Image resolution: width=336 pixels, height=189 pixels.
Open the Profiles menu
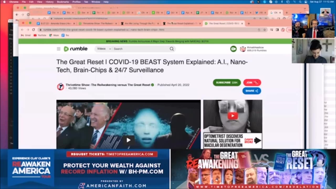76,2
